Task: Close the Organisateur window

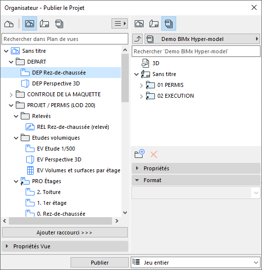Action: (x=254, y=7)
